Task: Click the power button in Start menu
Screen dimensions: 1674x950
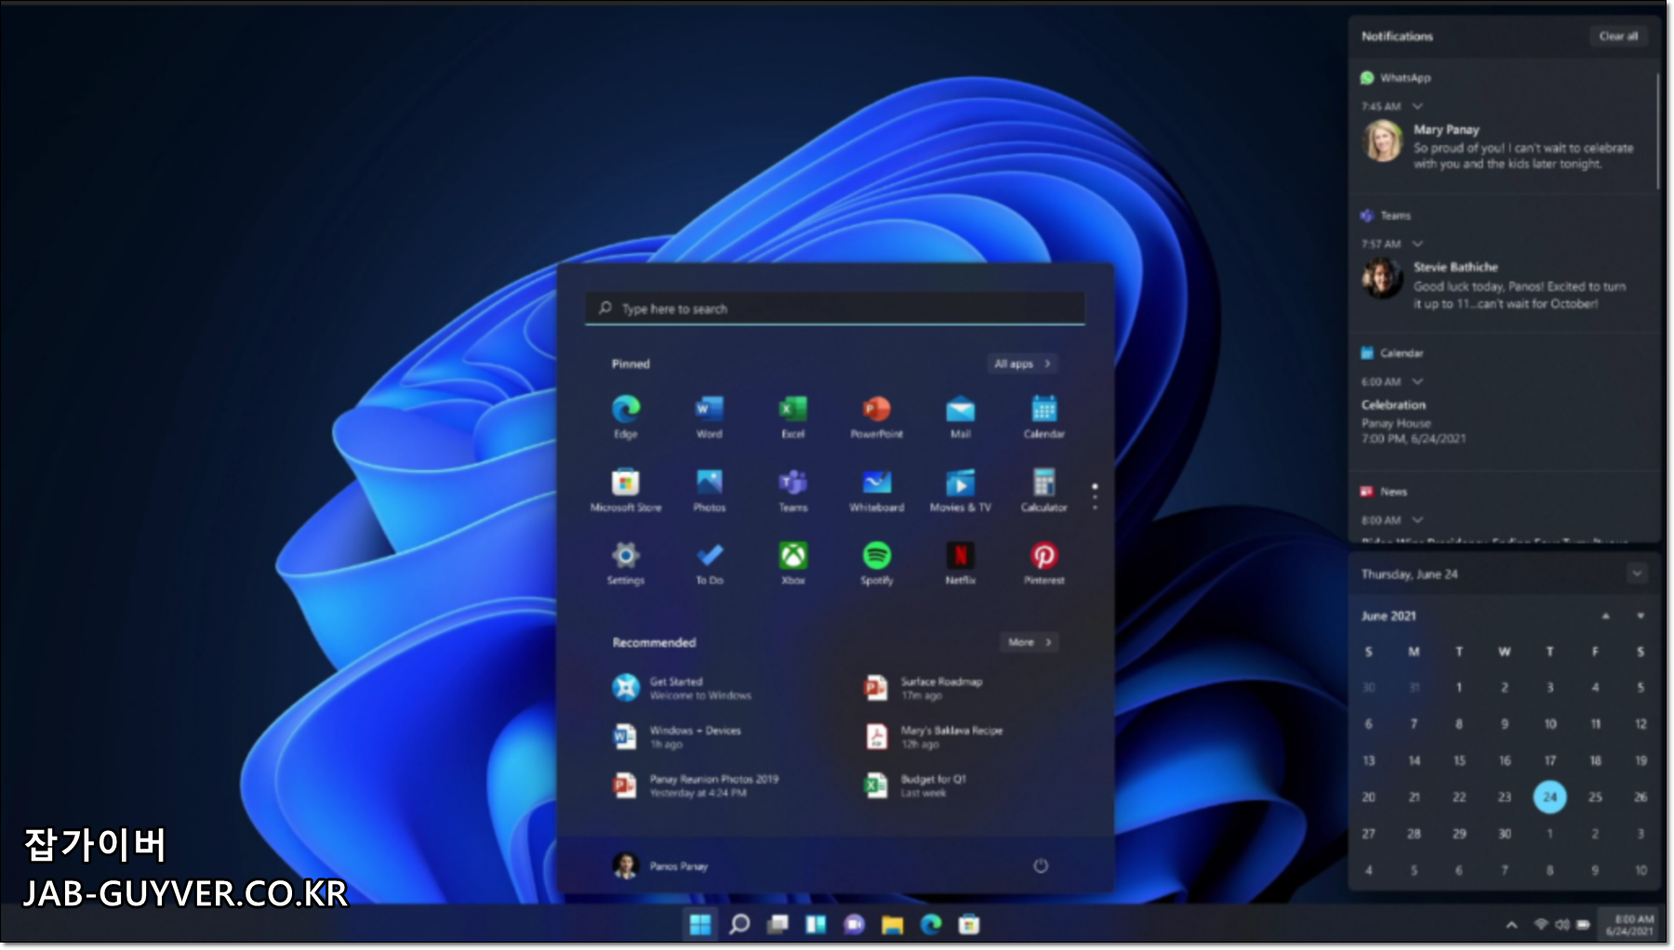Action: click(1041, 865)
